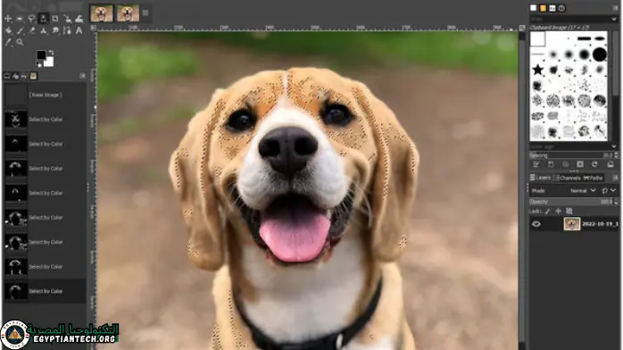This screenshot has height=350, width=623.
Task: Click the Refresh Brushes button
Action: [x=594, y=164]
